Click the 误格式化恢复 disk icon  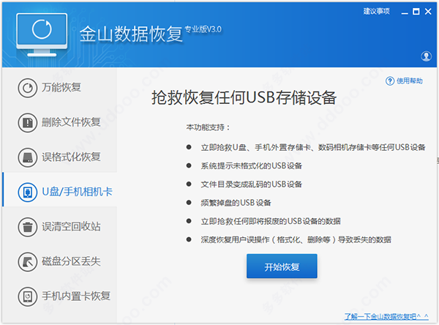pos(28,157)
